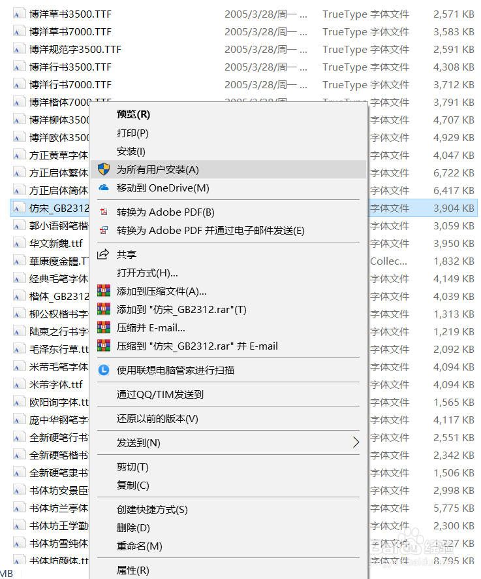Choose 重命名(M) menu entry
Screen dimensions: 481x579
140,546
